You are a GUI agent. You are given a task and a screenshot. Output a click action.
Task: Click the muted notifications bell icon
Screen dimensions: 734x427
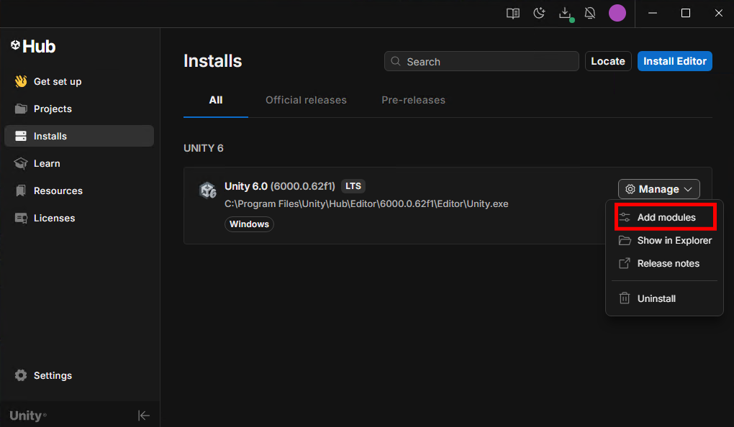click(x=591, y=13)
